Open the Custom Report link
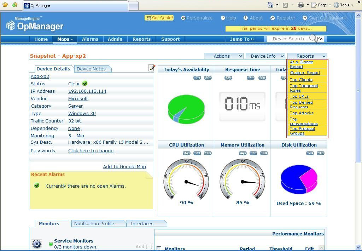The width and height of the screenshot is (362, 251). (305, 73)
